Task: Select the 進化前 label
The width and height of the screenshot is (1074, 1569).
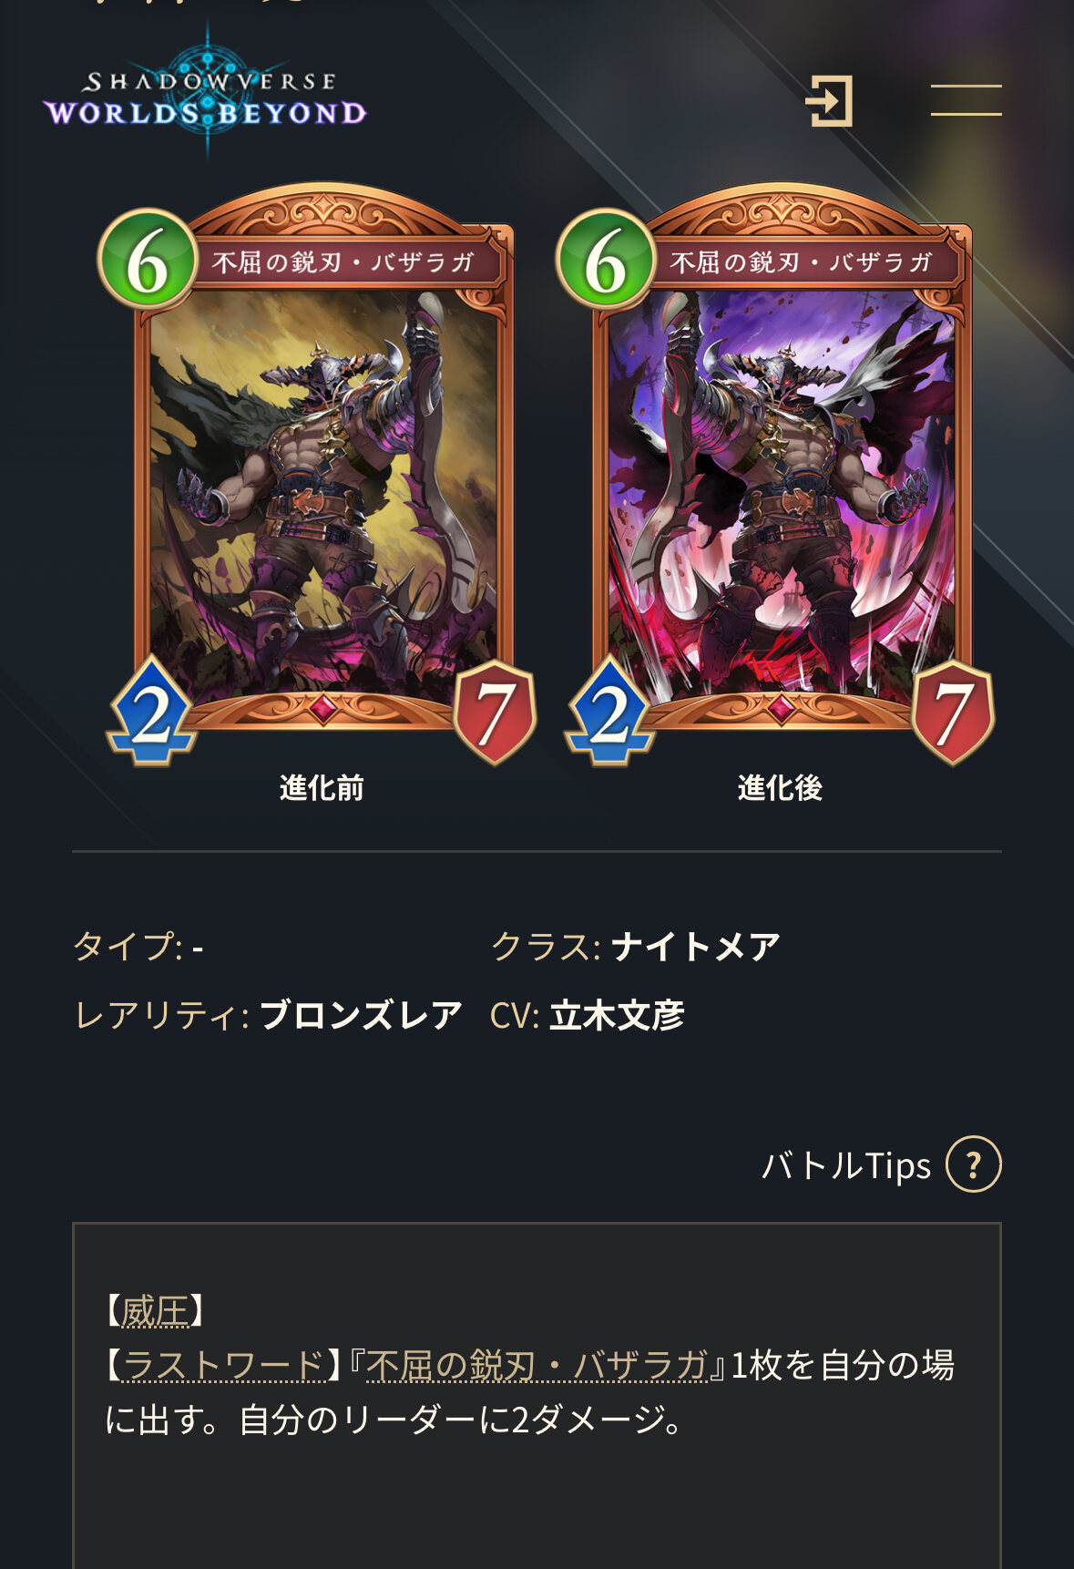Action: coord(322,788)
